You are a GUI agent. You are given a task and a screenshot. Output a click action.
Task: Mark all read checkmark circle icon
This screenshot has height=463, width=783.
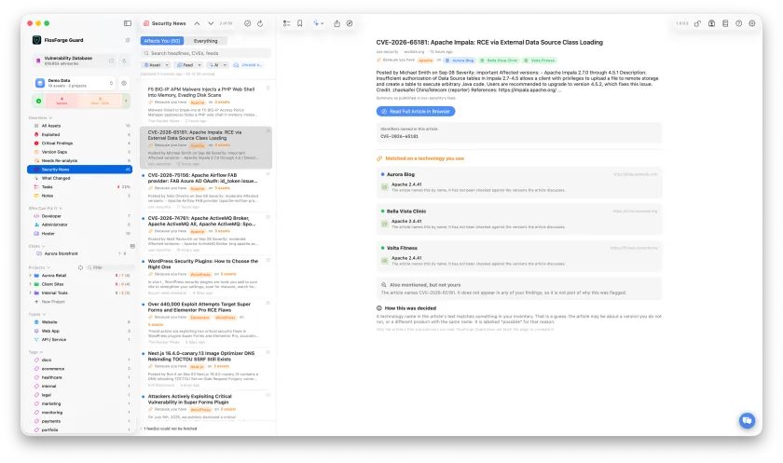pos(248,23)
